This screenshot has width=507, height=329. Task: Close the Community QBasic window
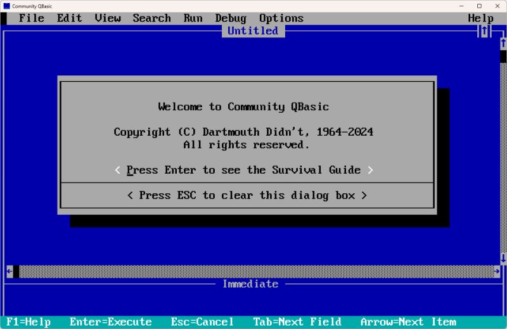497,6
